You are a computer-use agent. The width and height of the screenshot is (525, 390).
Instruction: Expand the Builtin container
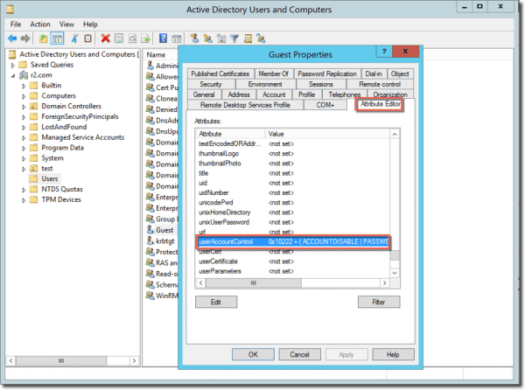click(24, 86)
